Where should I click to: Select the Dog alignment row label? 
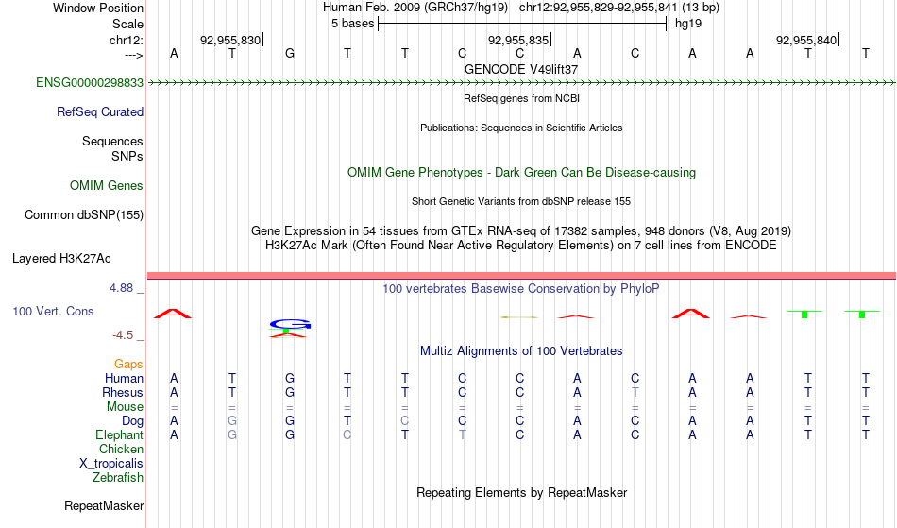[x=132, y=421]
